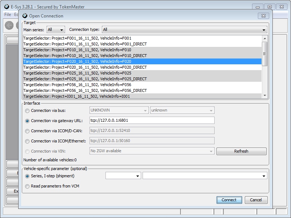Click the Connect button
This screenshot has width=291, height=218.
click(x=228, y=200)
